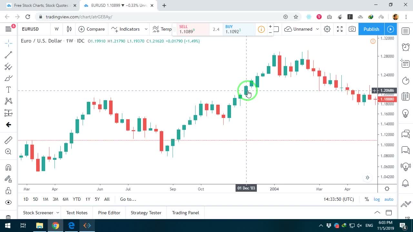
Task: Select the YTD date range
Action: click(x=77, y=199)
